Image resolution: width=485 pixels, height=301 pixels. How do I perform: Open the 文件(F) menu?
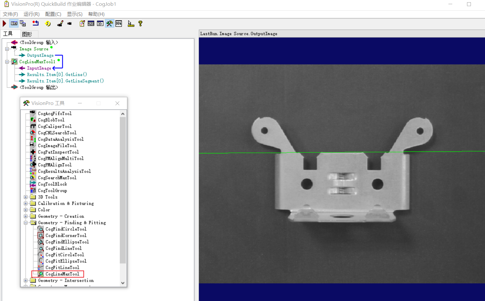(10, 14)
